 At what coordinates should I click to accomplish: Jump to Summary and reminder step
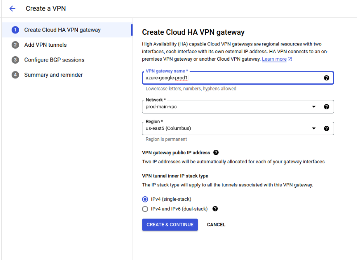[53, 75]
